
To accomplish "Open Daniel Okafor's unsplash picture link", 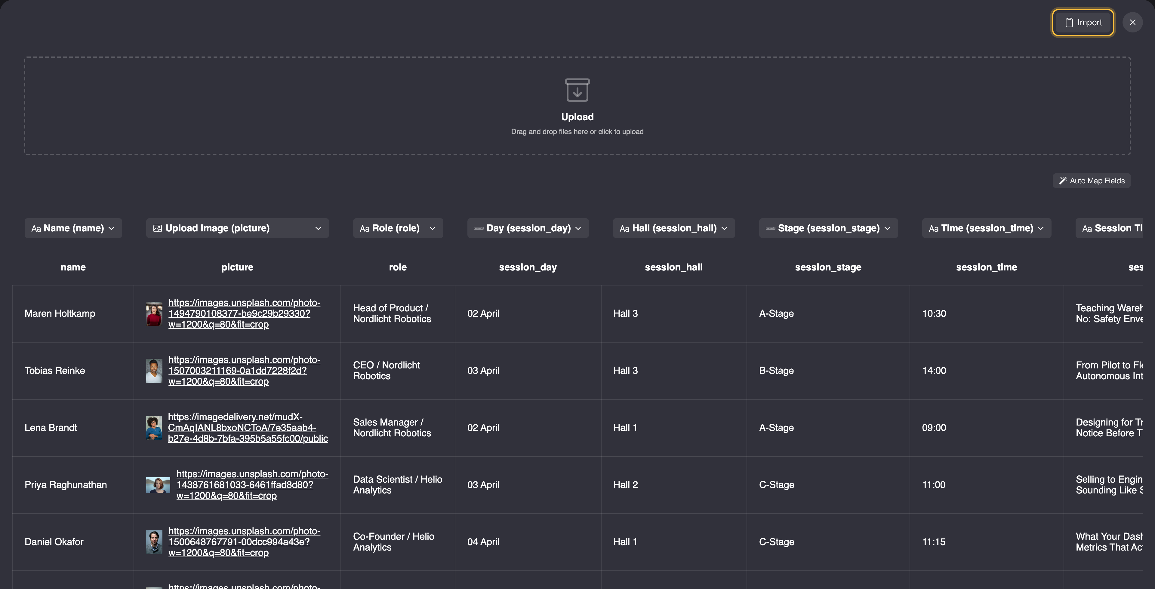I will 244,542.
